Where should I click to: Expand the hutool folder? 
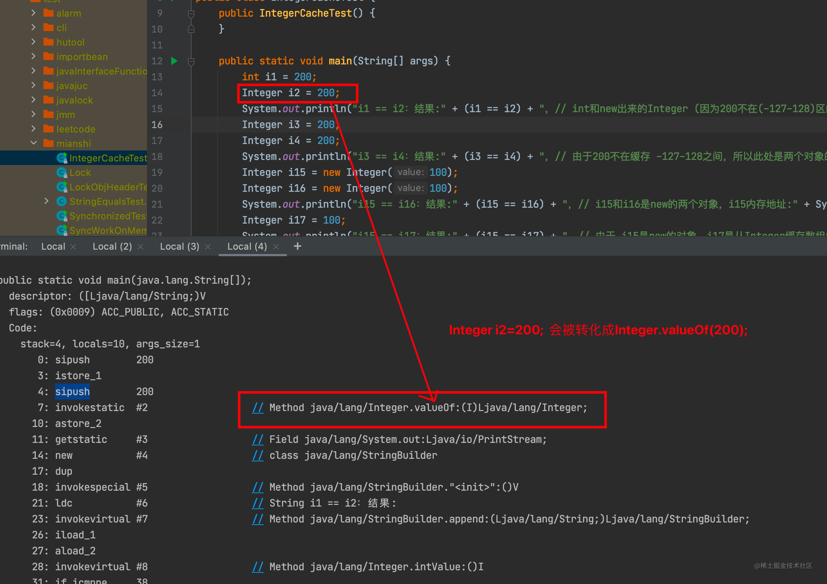click(x=34, y=42)
